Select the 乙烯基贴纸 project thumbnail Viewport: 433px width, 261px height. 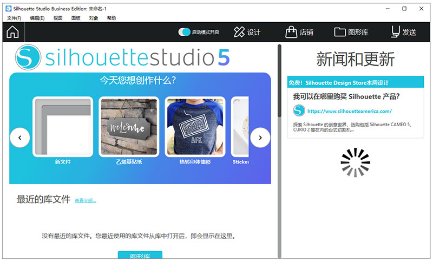coord(129,127)
